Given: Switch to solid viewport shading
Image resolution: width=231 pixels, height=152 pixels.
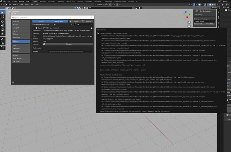Looking at the screenshot, I should point(210,5).
